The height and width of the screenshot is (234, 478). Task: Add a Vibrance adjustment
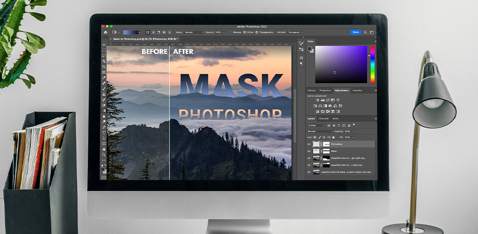tap(338, 100)
